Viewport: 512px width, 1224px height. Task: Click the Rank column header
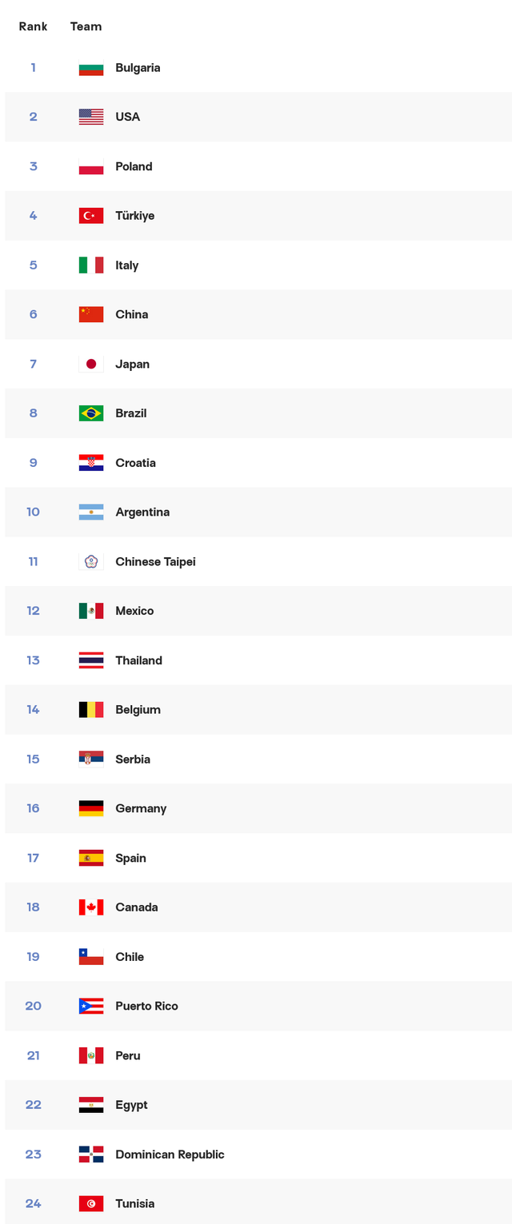coord(33,26)
